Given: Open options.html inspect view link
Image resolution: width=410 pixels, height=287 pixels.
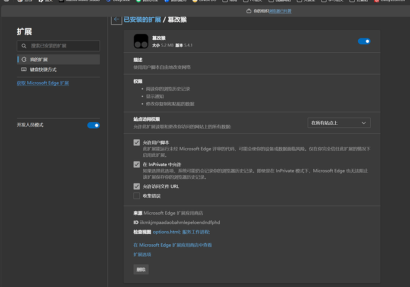Looking at the screenshot, I should coord(166,232).
